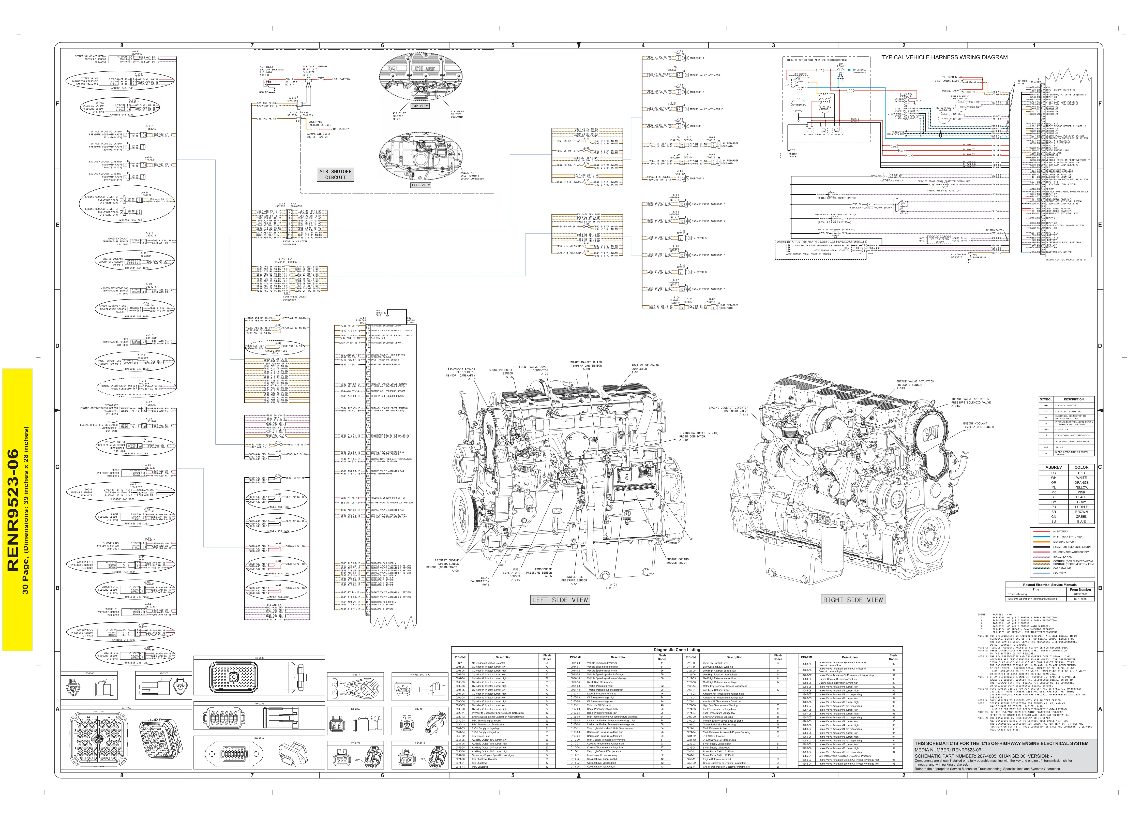Click the STARTING CIRCUIT line legend swatch

[x=1041, y=542]
